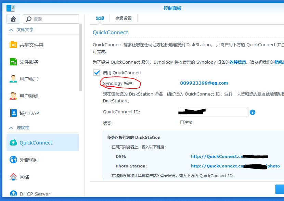Select DHCP Server in sidebar

point(35,194)
